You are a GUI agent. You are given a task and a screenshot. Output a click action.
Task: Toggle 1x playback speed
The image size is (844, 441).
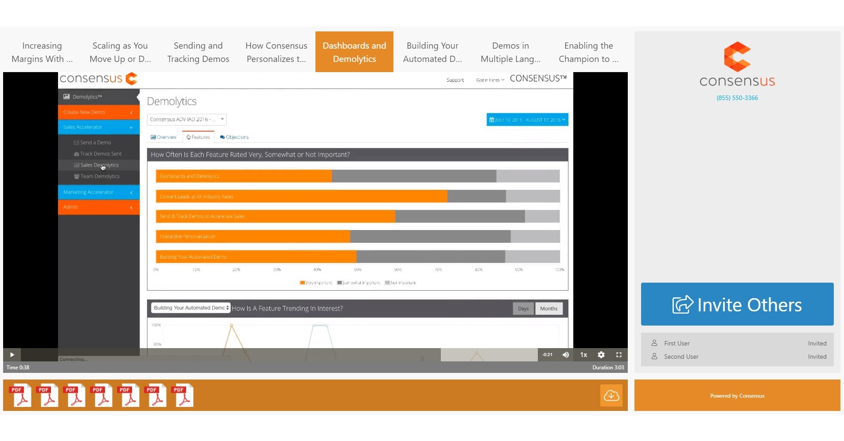[583, 355]
